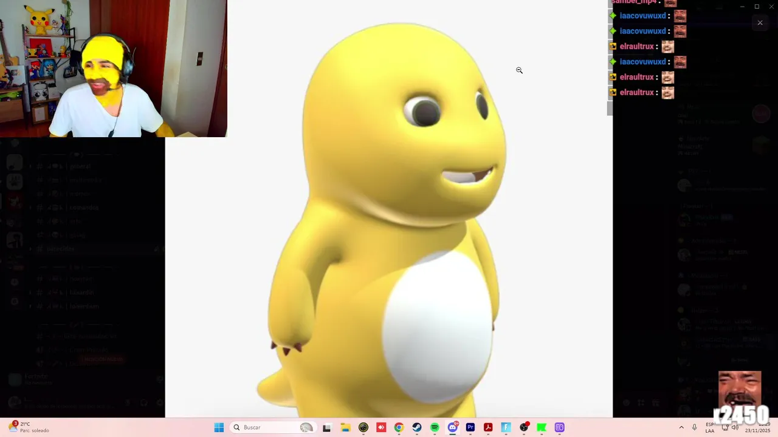778x437 pixels.
Task: Click the enlarged yellow character image
Action: pyautogui.click(x=389, y=209)
